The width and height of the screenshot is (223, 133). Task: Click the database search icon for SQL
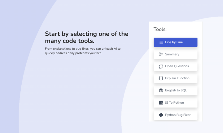tap(161, 90)
